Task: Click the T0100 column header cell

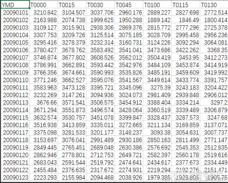Action: click(157, 5)
